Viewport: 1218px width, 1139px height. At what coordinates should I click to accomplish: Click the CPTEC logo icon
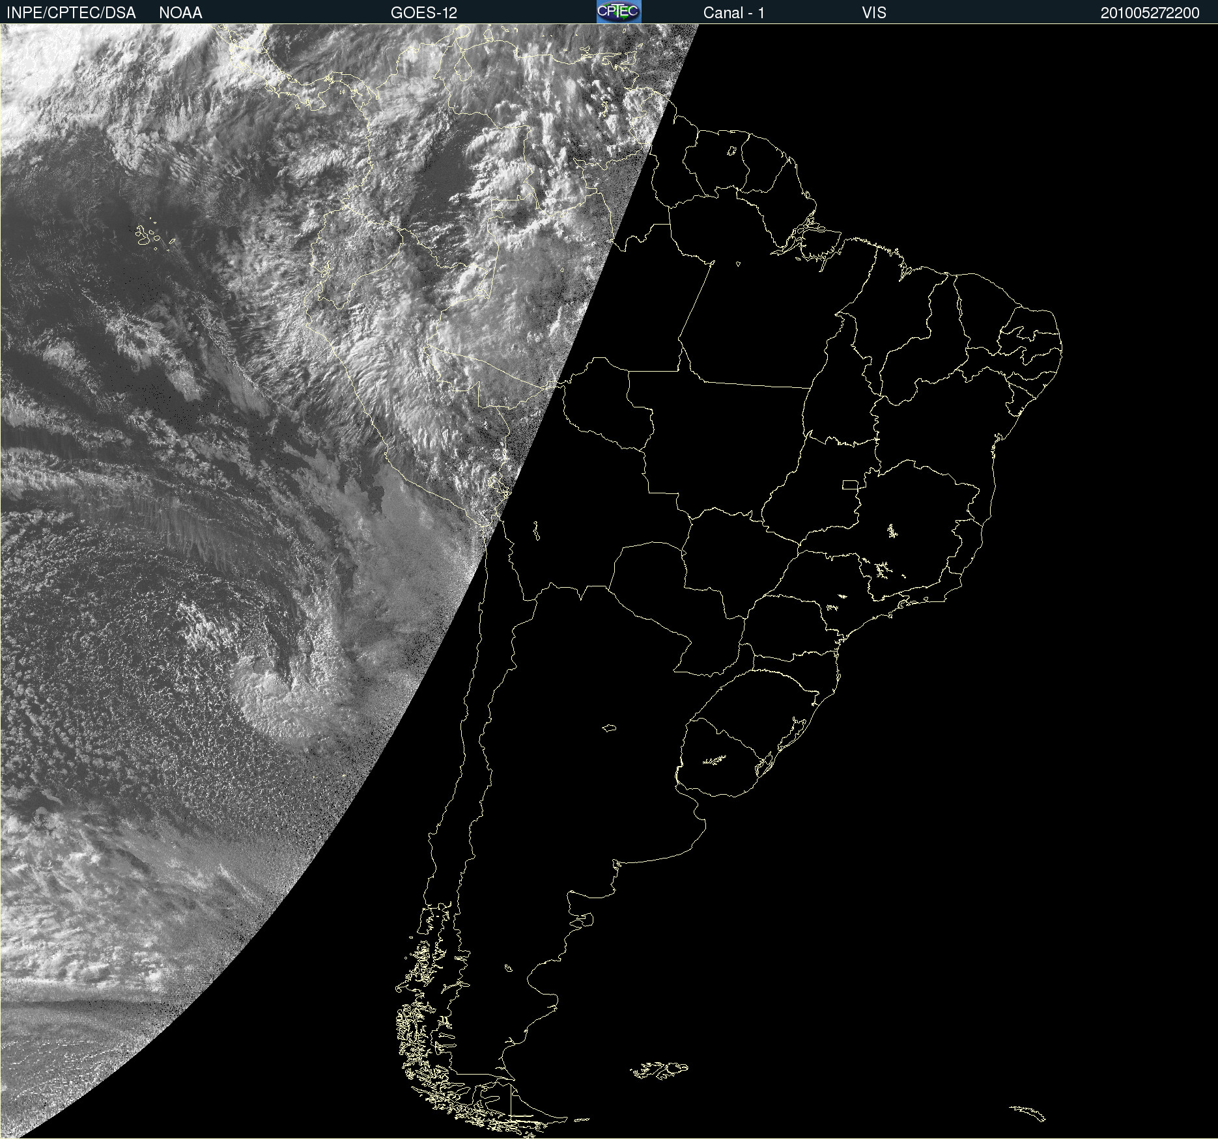619,12
